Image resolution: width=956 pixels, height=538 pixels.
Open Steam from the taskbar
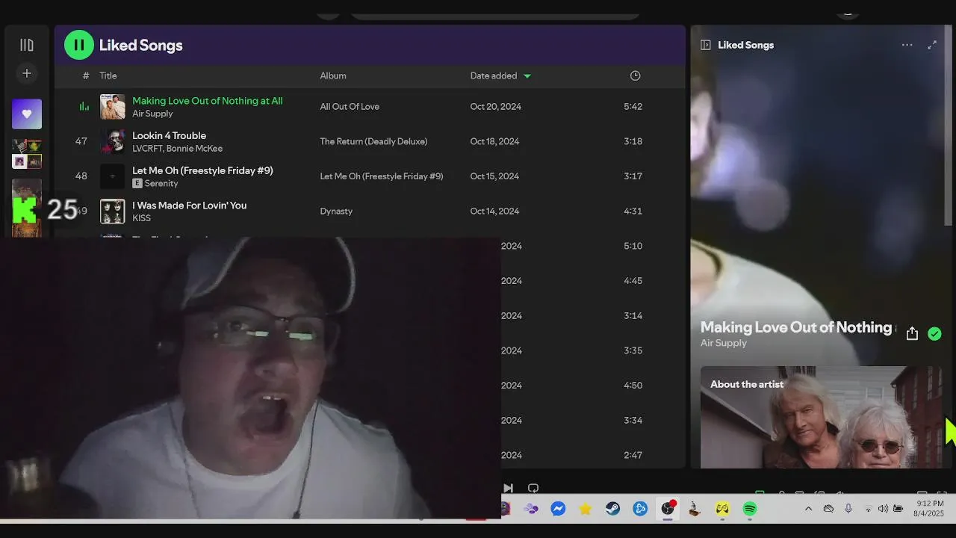(x=612, y=509)
